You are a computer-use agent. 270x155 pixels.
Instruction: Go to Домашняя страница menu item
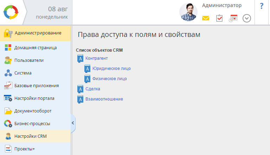pos(36,47)
